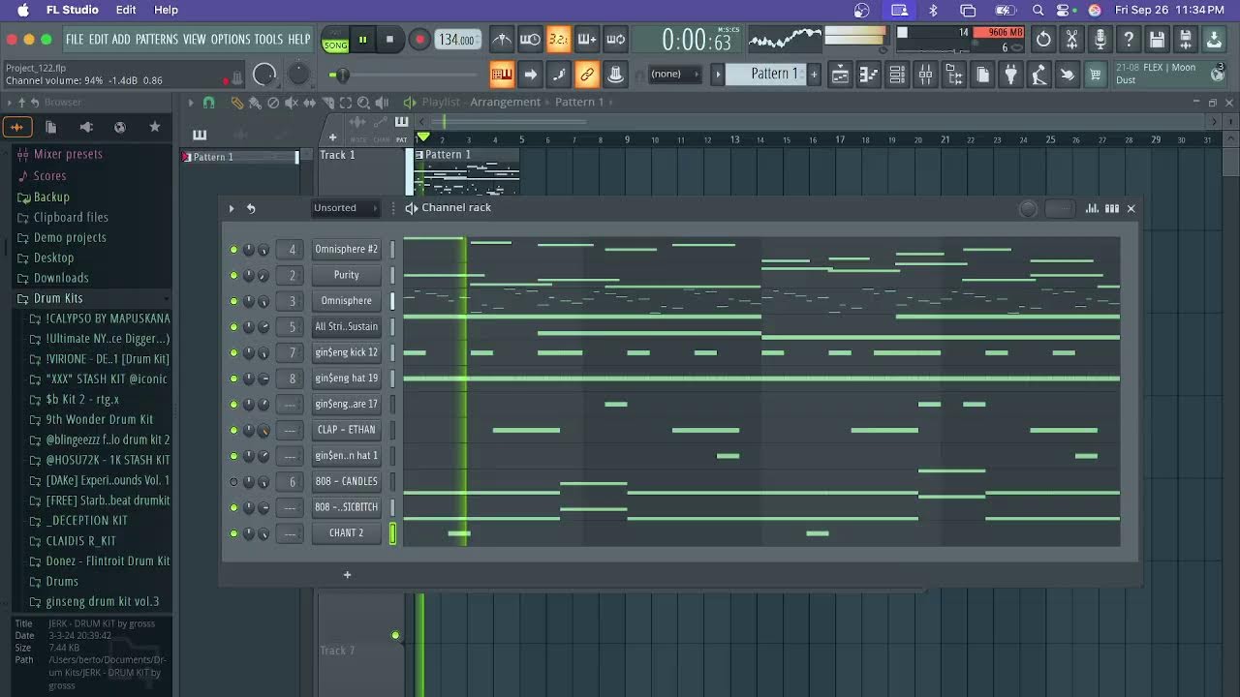Save project with floppy disk icon
Screen dimensions: 1240x697
pos(1157,40)
